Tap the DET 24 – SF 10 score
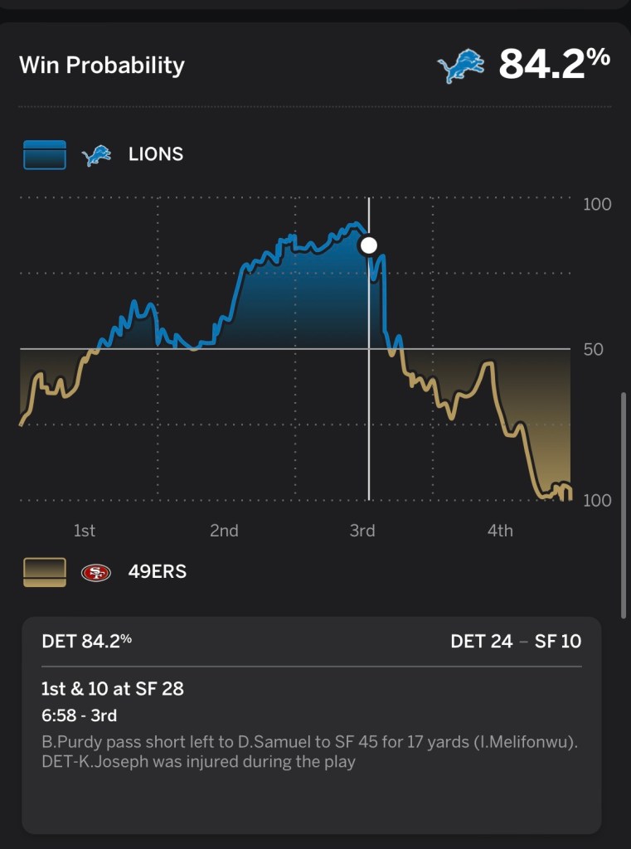The width and height of the screenshot is (631, 849). coord(516,642)
